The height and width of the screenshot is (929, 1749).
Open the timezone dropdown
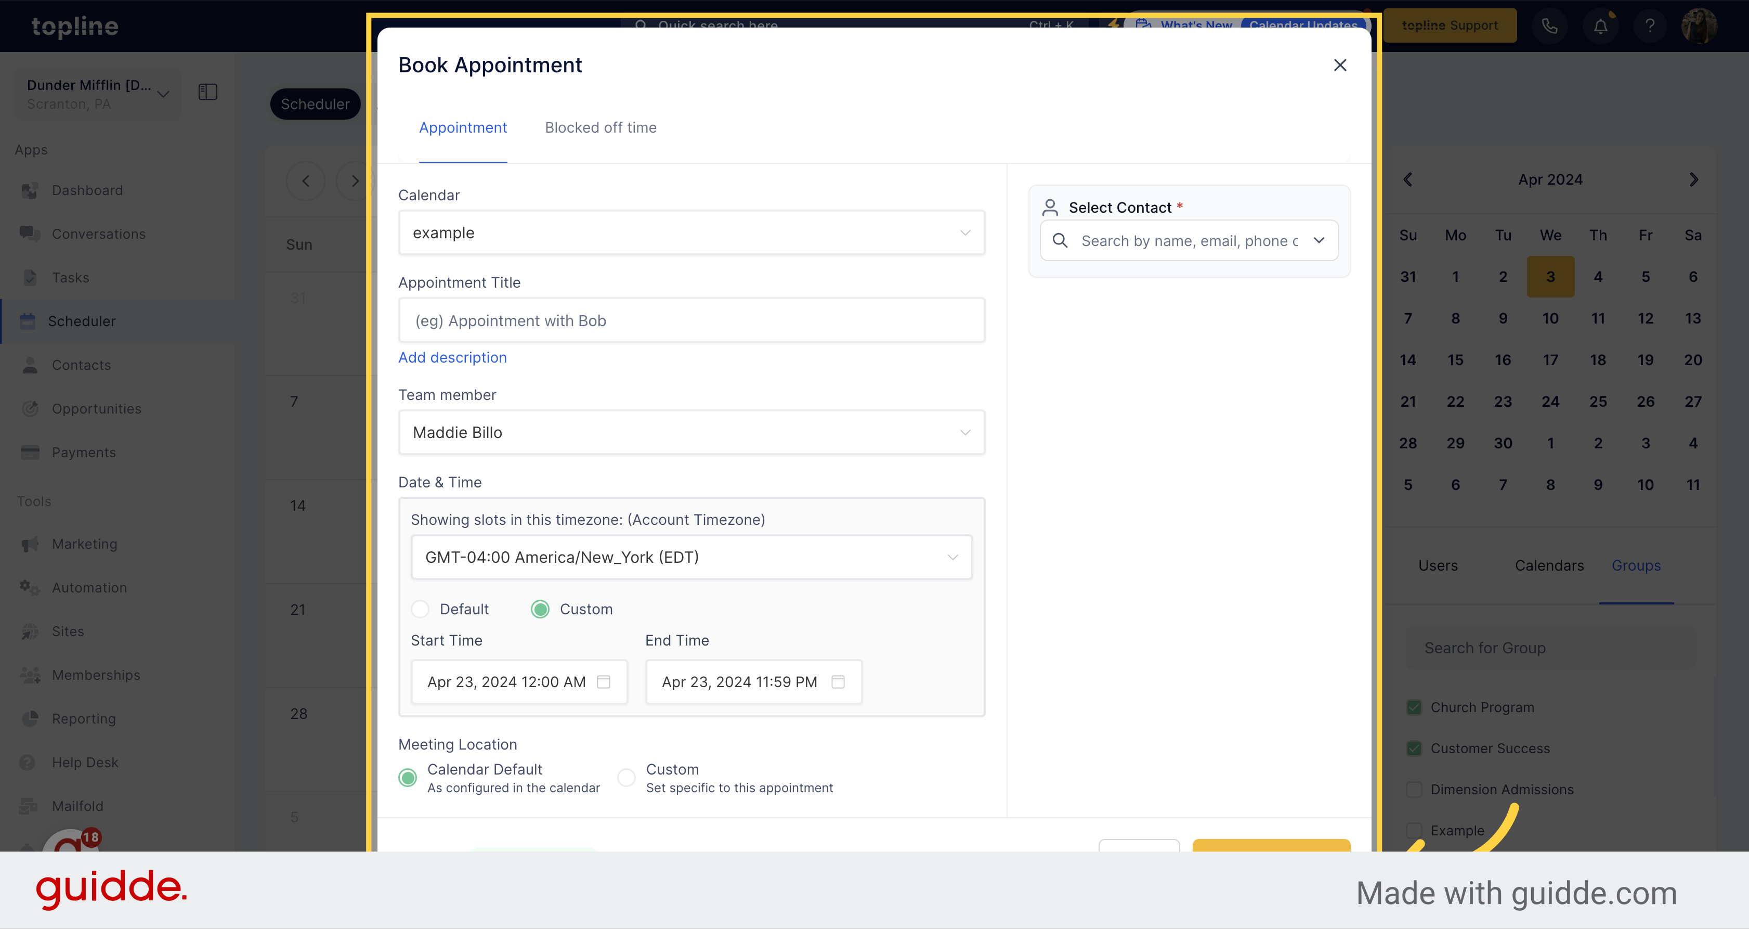click(691, 558)
